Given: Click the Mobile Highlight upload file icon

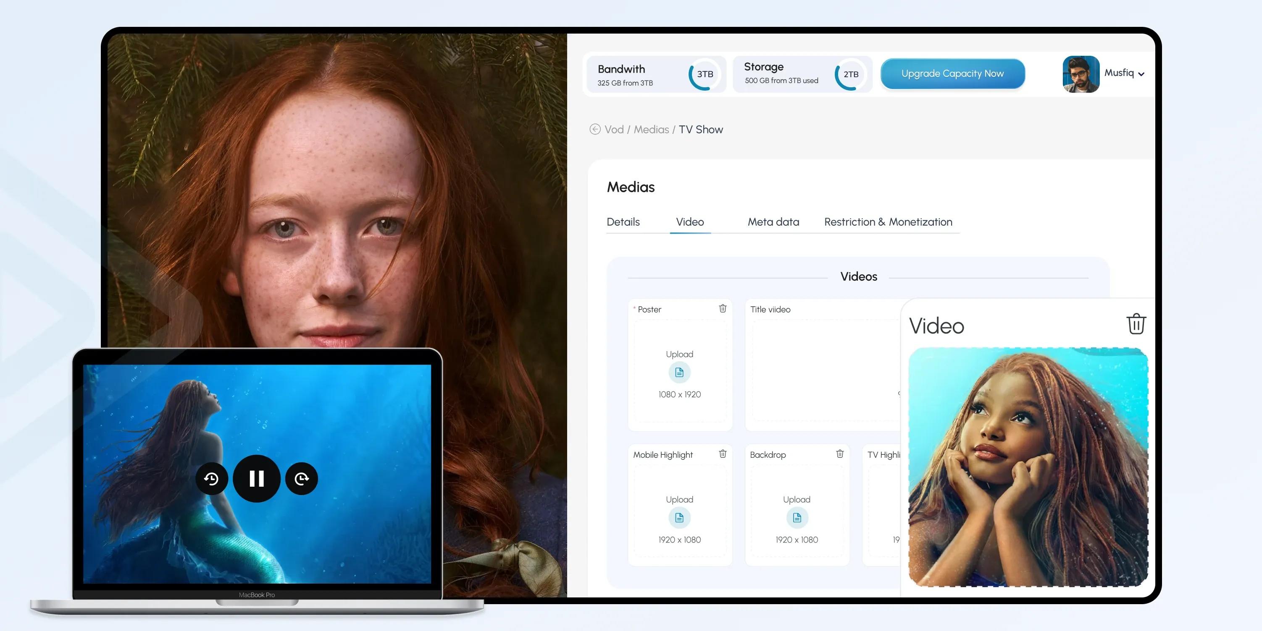Looking at the screenshot, I should click(679, 518).
